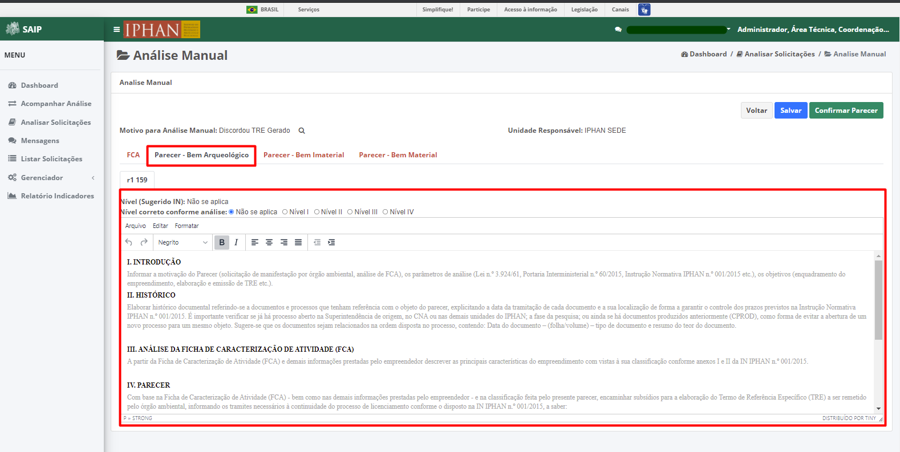This screenshot has width=900, height=452.
Task: Click the Brazil flag icon
Action: click(x=252, y=10)
